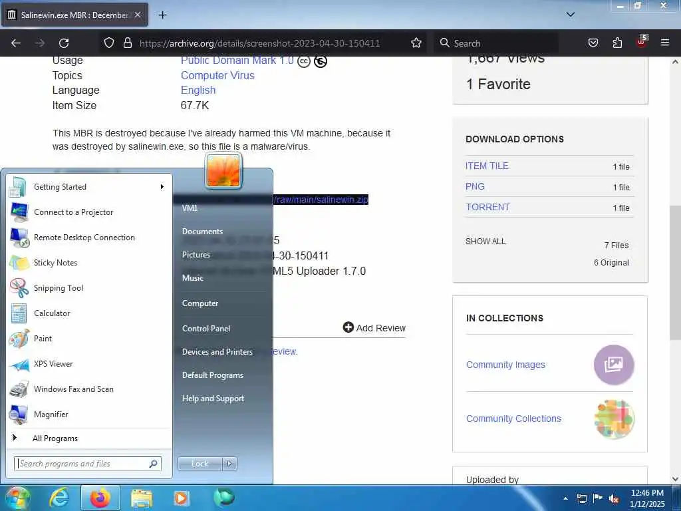Click SHOW ALL download options
This screenshot has height=511, width=681.
click(x=485, y=241)
